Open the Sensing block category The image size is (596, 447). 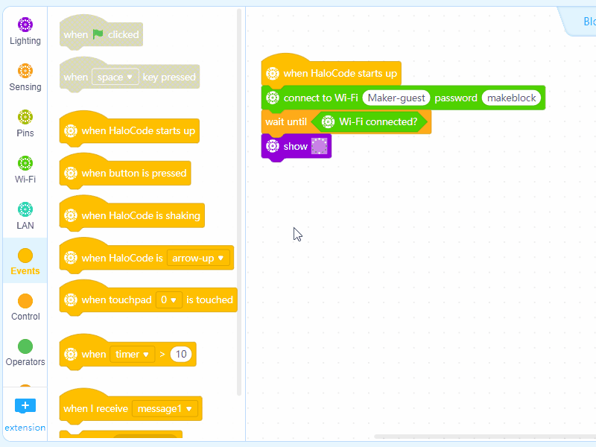click(25, 77)
